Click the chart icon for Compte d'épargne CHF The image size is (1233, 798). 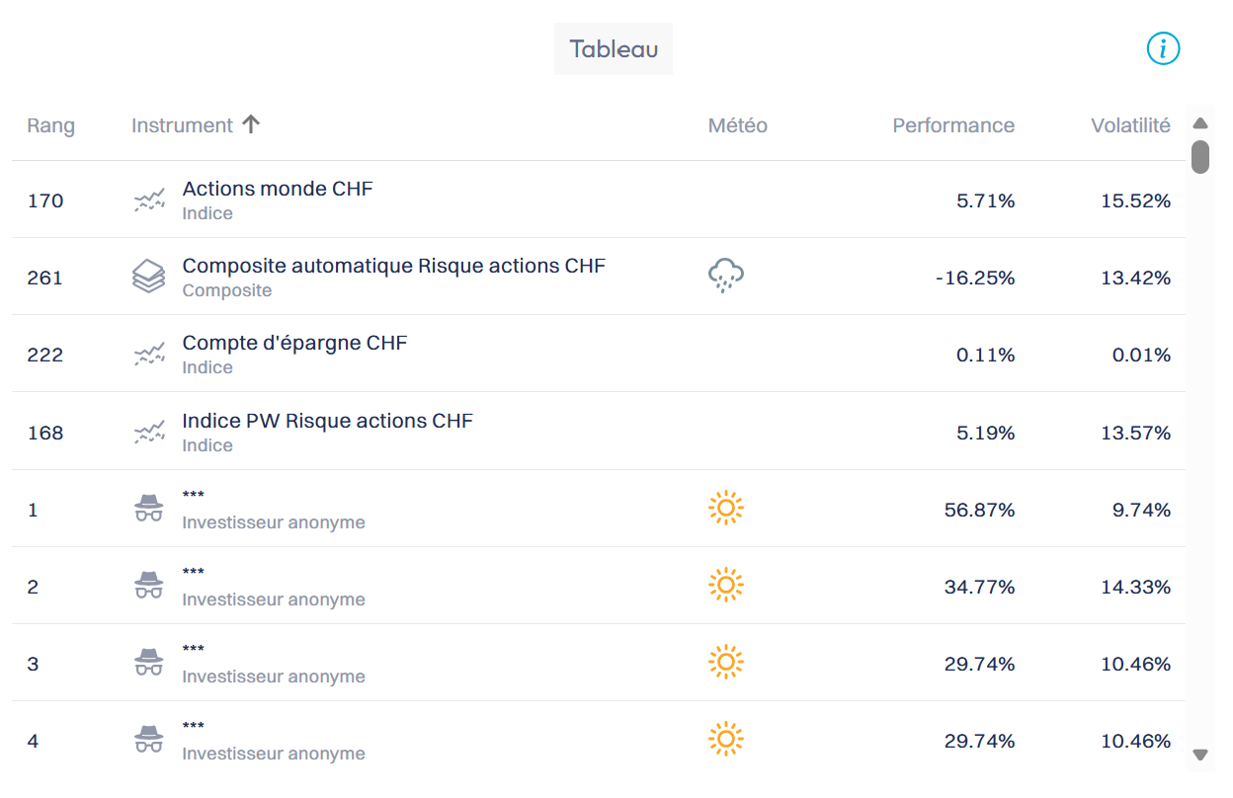[149, 355]
